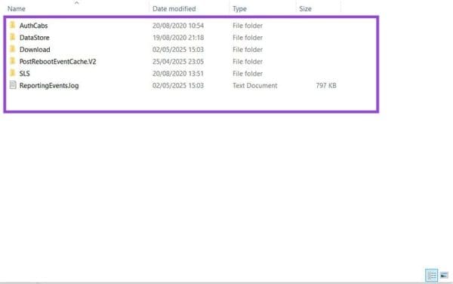Screen dimensions: 453x284
Task: Sort files by Type column
Action: tap(239, 9)
